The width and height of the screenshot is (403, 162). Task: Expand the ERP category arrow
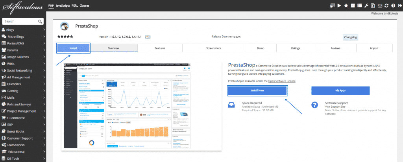[x=44, y=125]
